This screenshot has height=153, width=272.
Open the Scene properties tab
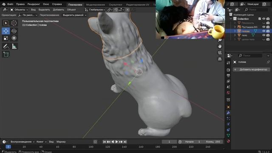click(228, 87)
